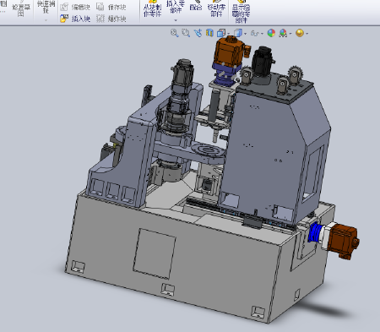
Task: Select the orange motor on the base's right
Action: [344, 240]
